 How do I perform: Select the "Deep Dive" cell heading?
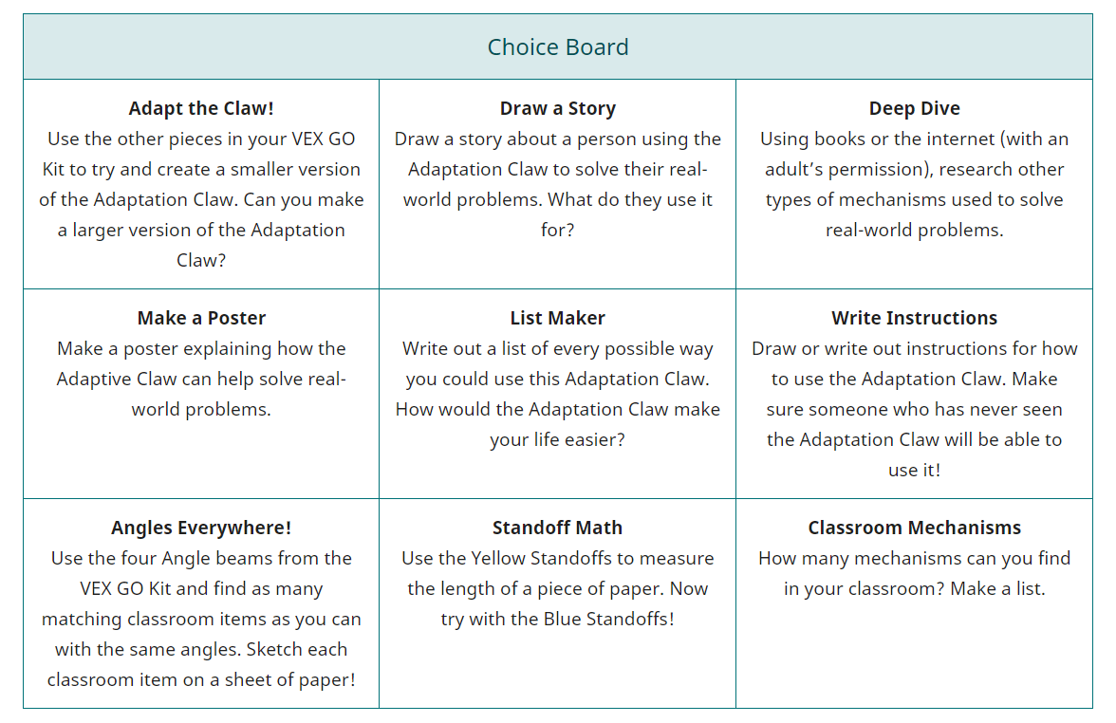914,108
